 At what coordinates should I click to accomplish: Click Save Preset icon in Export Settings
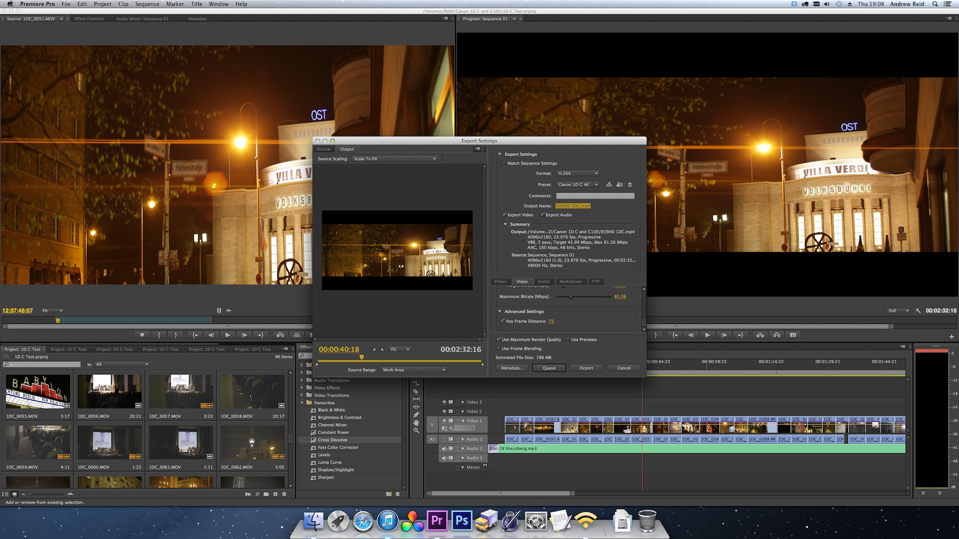pos(609,185)
